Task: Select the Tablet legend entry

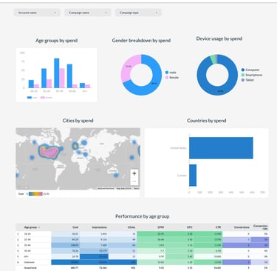Action: 247,80
